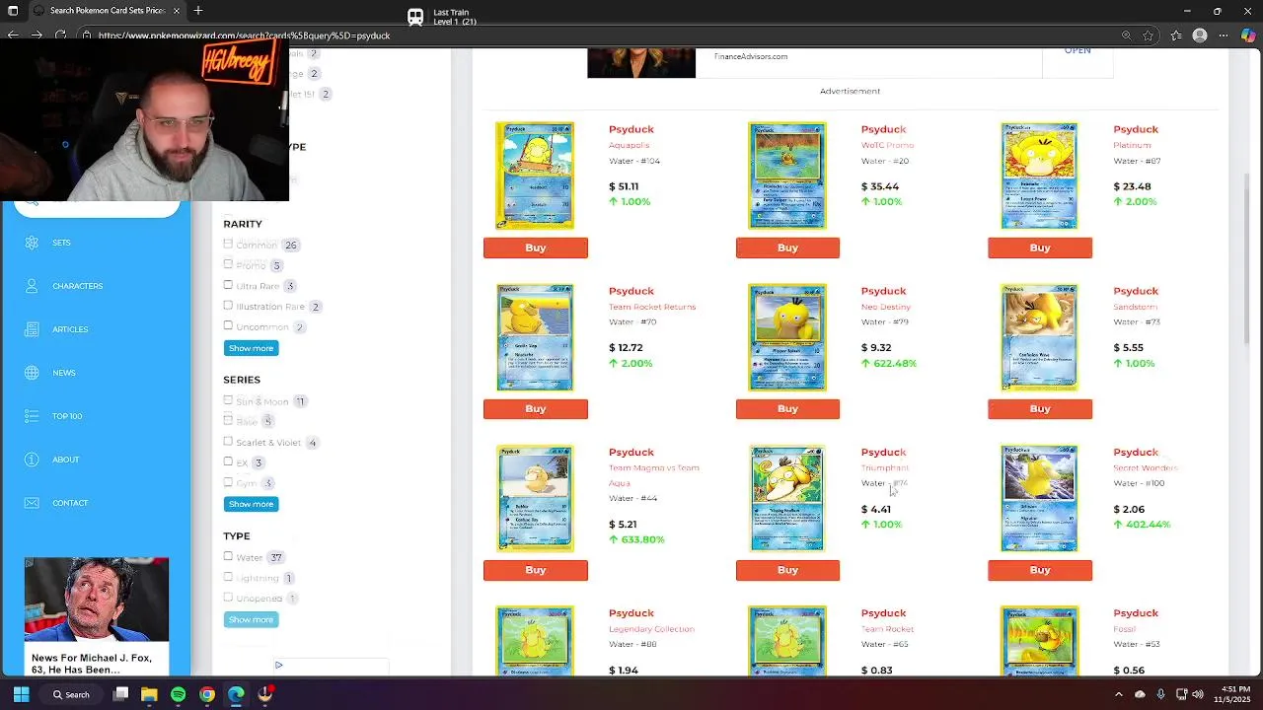Open the News globe icon

32,373
